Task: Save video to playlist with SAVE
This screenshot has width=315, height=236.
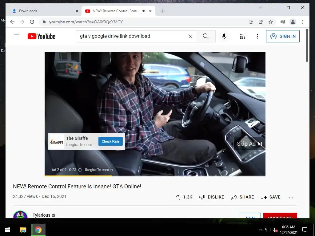Action: coord(270,197)
